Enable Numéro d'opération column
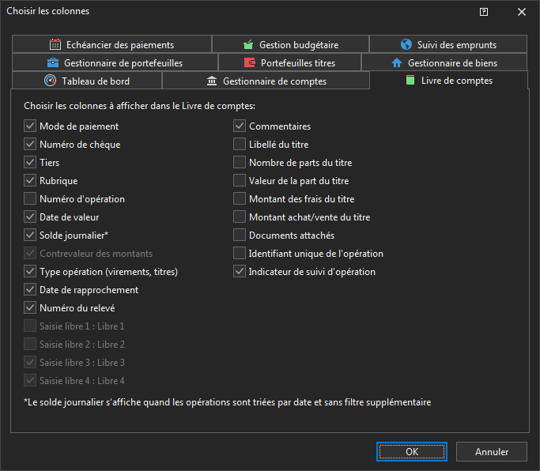The image size is (540, 471). click(30, 198)
